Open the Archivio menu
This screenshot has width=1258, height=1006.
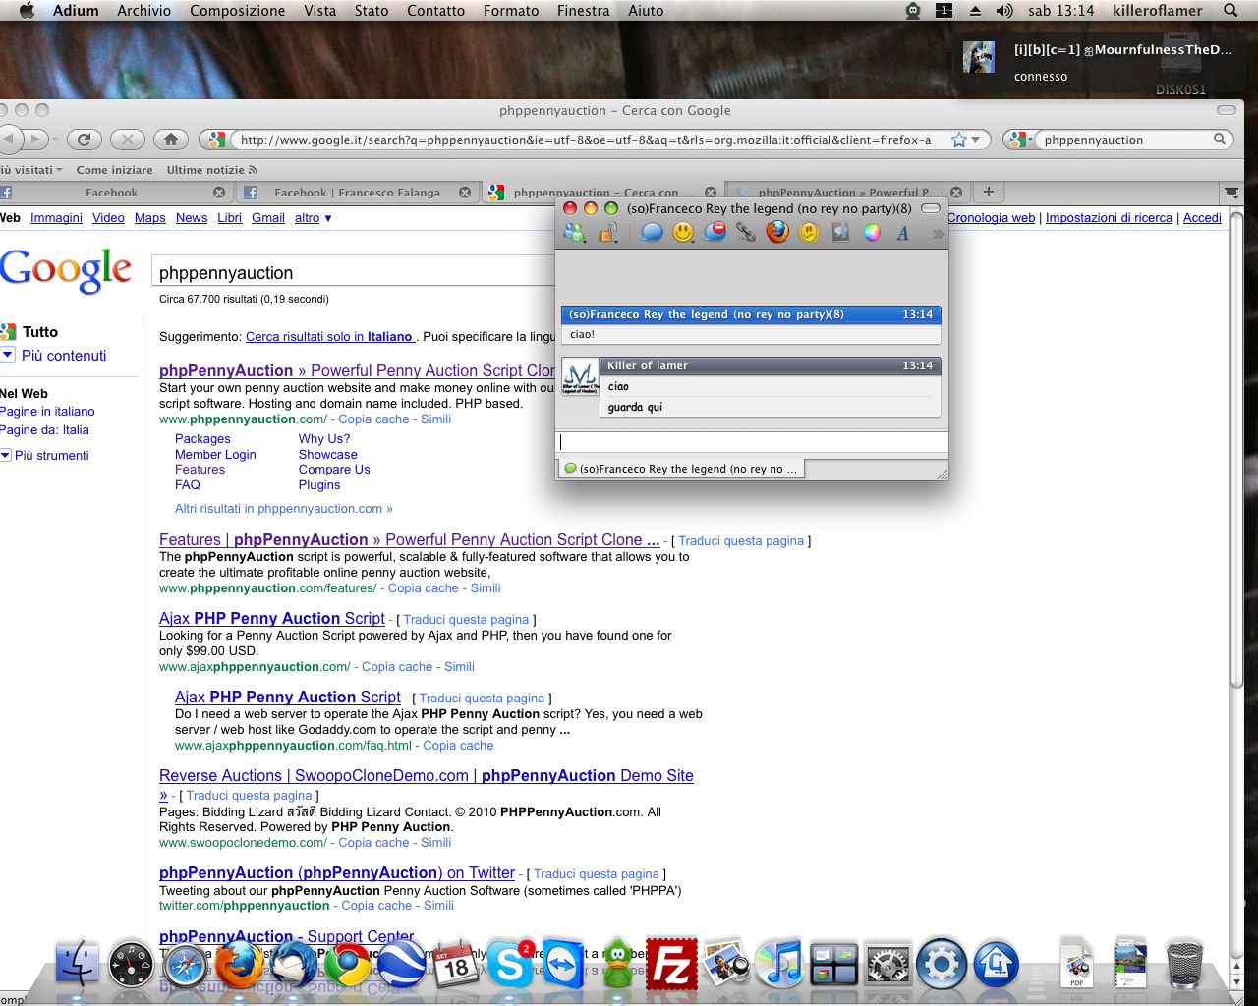(143, 11)
